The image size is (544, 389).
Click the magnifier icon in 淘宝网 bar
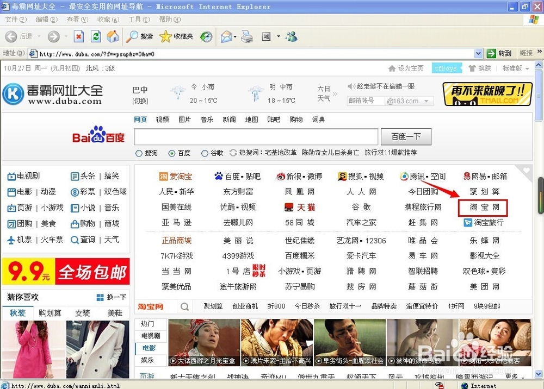tap(185, 306)
